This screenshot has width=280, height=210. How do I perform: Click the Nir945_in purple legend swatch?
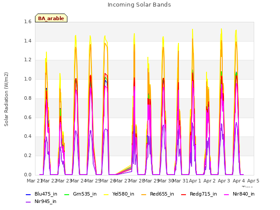pyautogui.click(x=28, y=202)
